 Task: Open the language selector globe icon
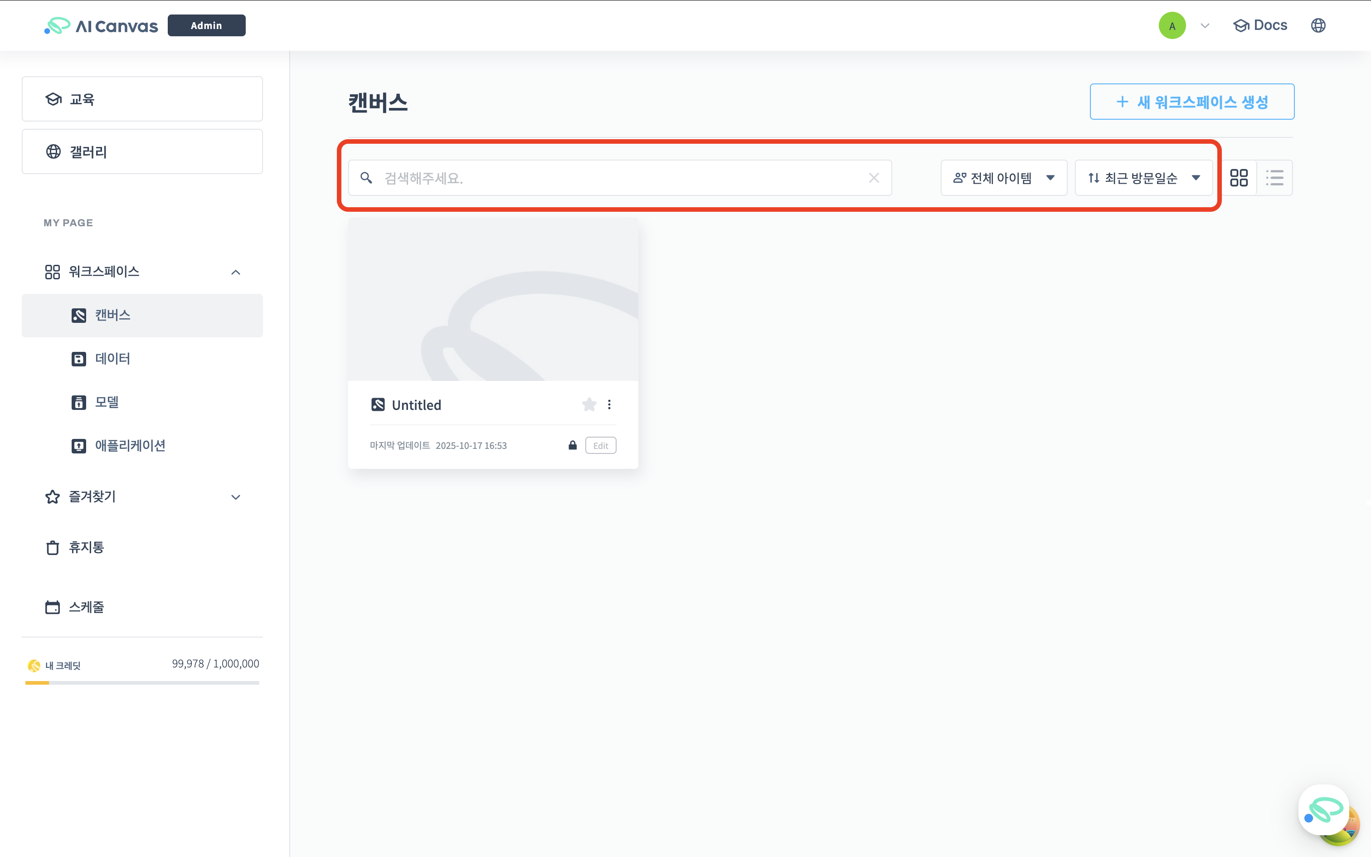click(x=1319, y=25)
